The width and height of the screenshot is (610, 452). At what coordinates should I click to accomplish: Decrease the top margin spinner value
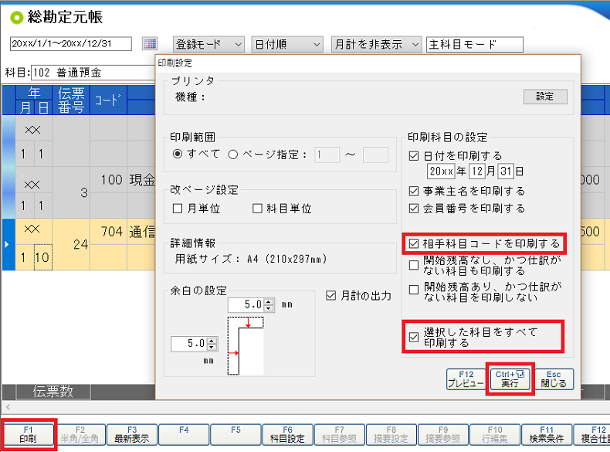(x=269, y=308)
